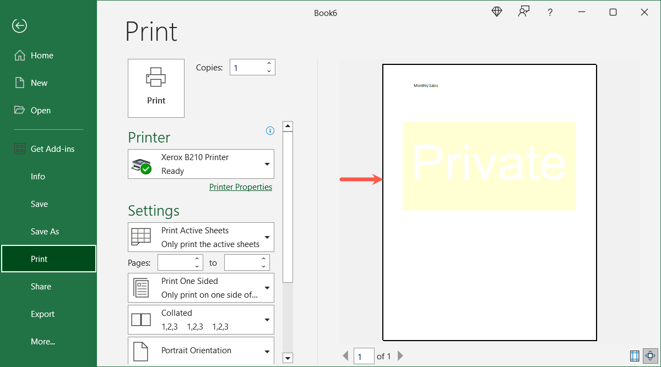Image resolution: width=661 pixels, height=367 pixels.
Task: Click the back arrow to exit Print view
Action: (19, 25)
